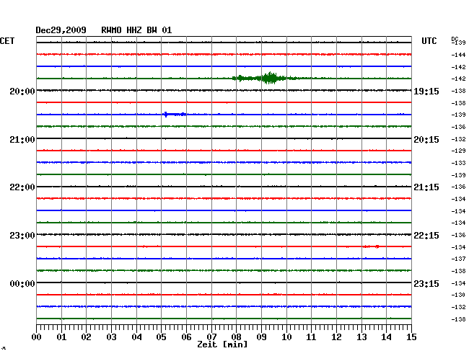Image resolution: width=469 pixels, height=356 pixels.
Task: Click the red trace event near minute 13
Action: click(371, 246)
